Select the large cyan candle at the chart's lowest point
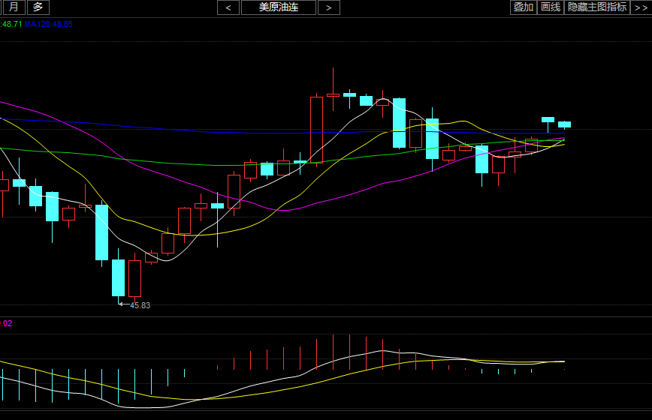The width and height of the screenshot is (652, 420). [x=118, y=277]
